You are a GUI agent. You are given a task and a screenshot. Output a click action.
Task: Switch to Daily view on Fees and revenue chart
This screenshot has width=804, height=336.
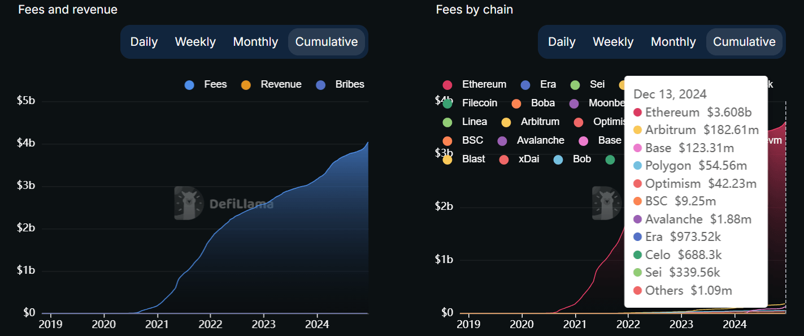[144, 41]
